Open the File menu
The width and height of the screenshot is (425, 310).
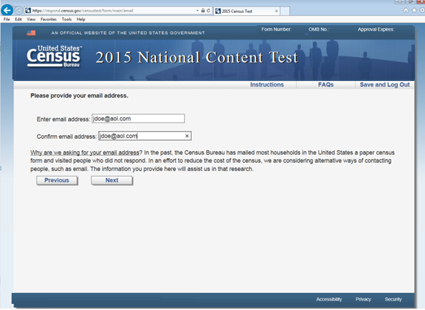pyautogui.click(x=7, y=19)
